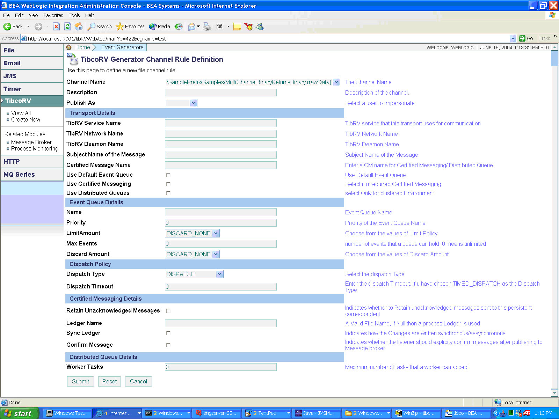Open the tibco - BEA taskbar window
This screenshot has height=419, width=559.
click(466, 413)
